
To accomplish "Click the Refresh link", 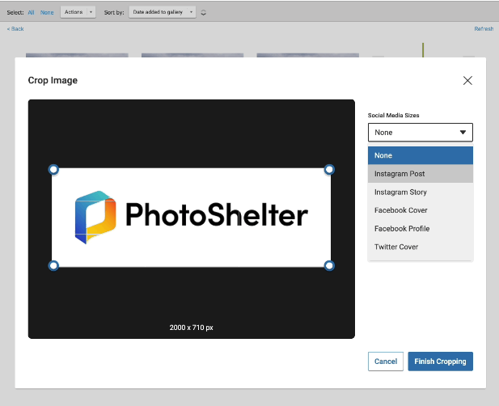I will [484, 28].
